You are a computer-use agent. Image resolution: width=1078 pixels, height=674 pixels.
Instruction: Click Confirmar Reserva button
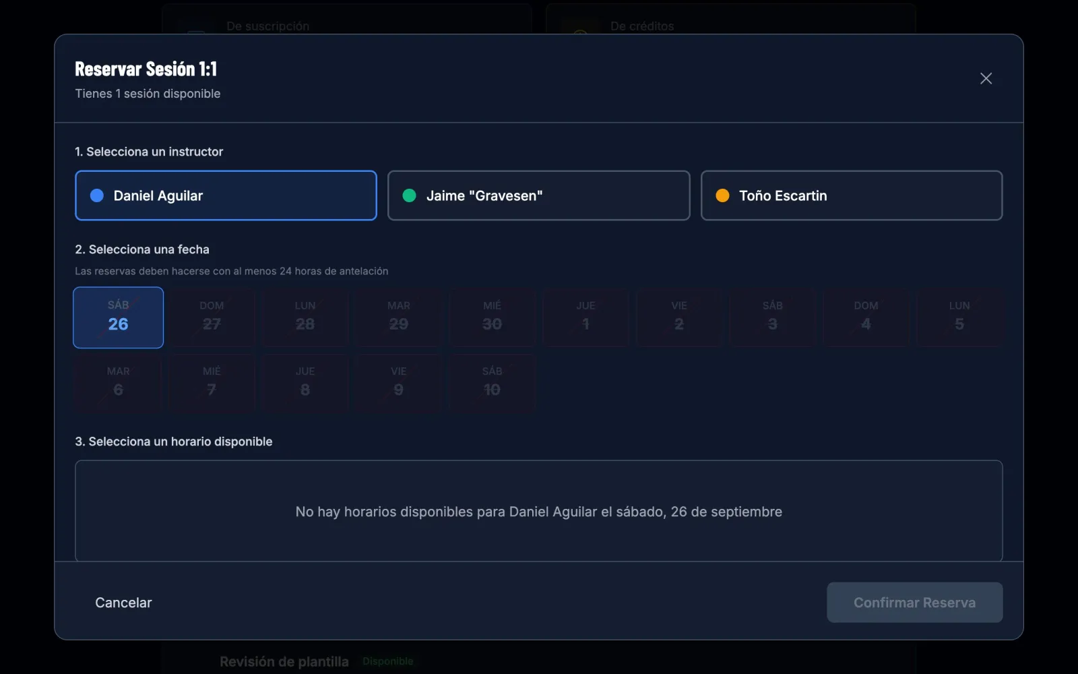[915, 603]
